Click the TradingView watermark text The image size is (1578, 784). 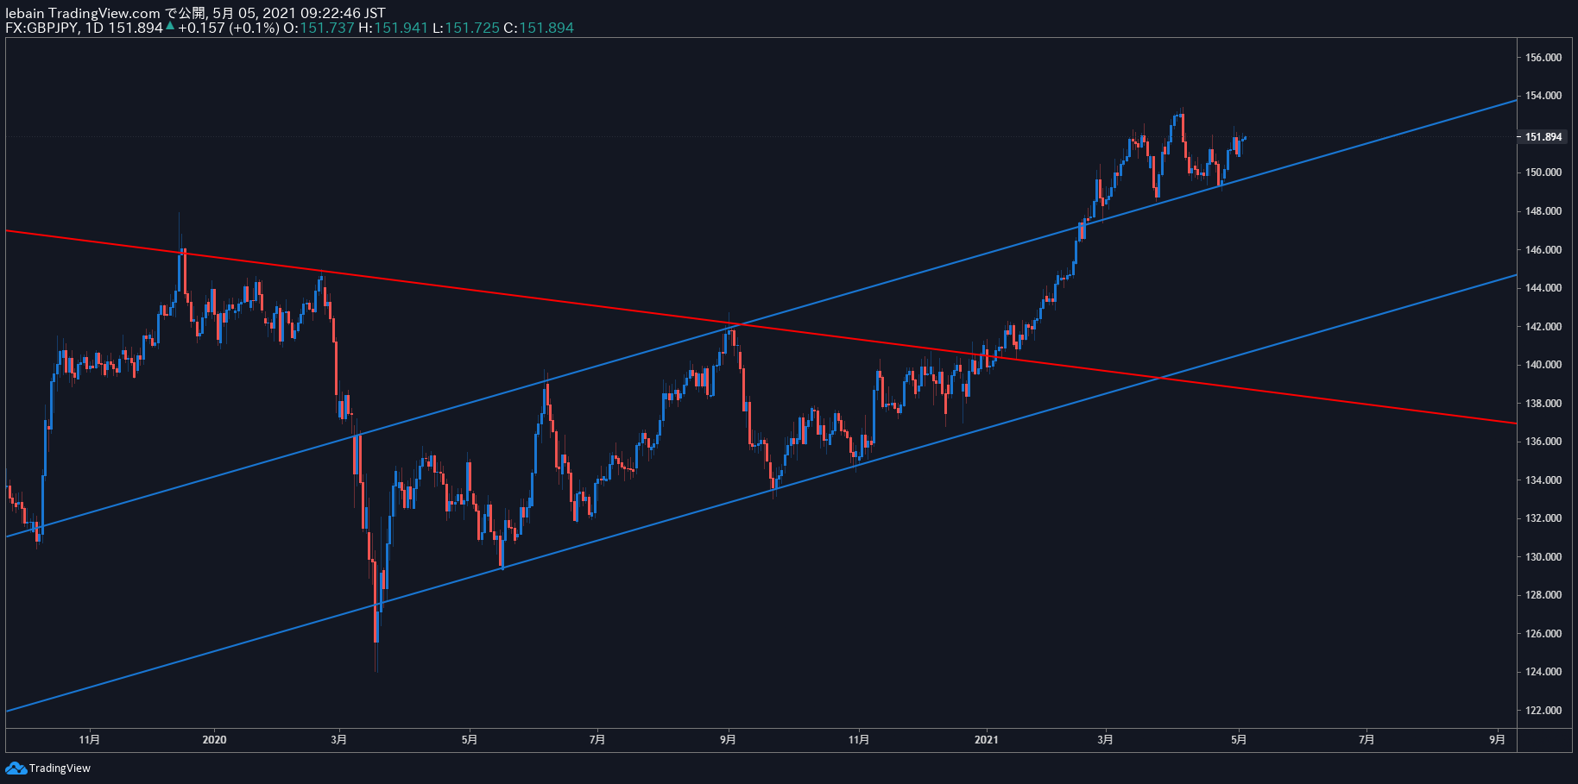pyautogui.click(x=60, y=768)
